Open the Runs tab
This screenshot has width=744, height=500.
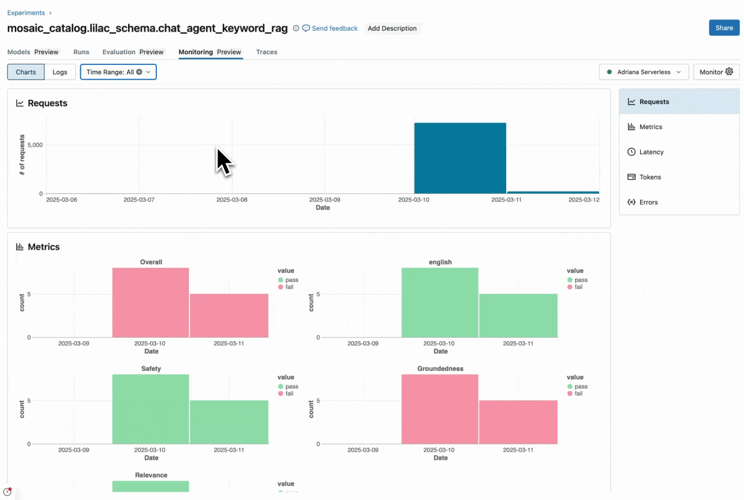(x=81, y=52)
